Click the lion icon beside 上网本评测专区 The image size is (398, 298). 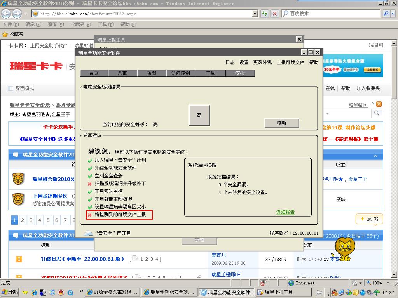18,199
